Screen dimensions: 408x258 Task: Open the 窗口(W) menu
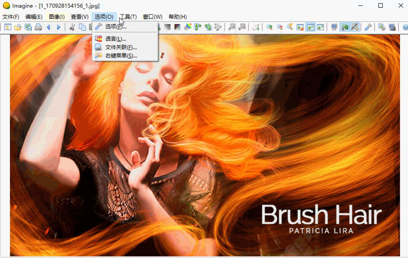[153, 17]
